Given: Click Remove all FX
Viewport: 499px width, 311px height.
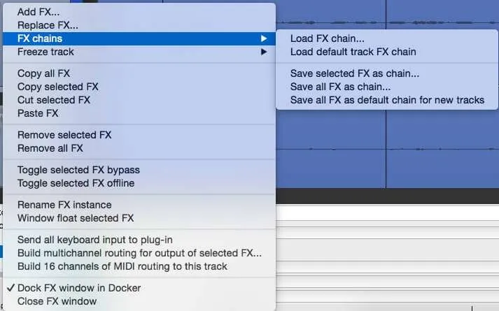Looking at the screenshot, I should click(x=139, y=149).
